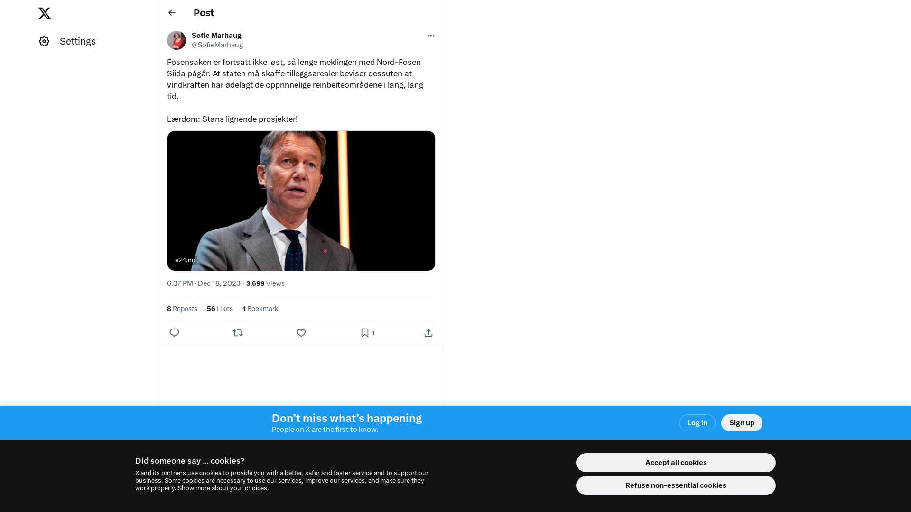The width and height of the screenshot is (911, 512).
Task: Refuse non-essential cookies
Action: [x=676, y=485]
